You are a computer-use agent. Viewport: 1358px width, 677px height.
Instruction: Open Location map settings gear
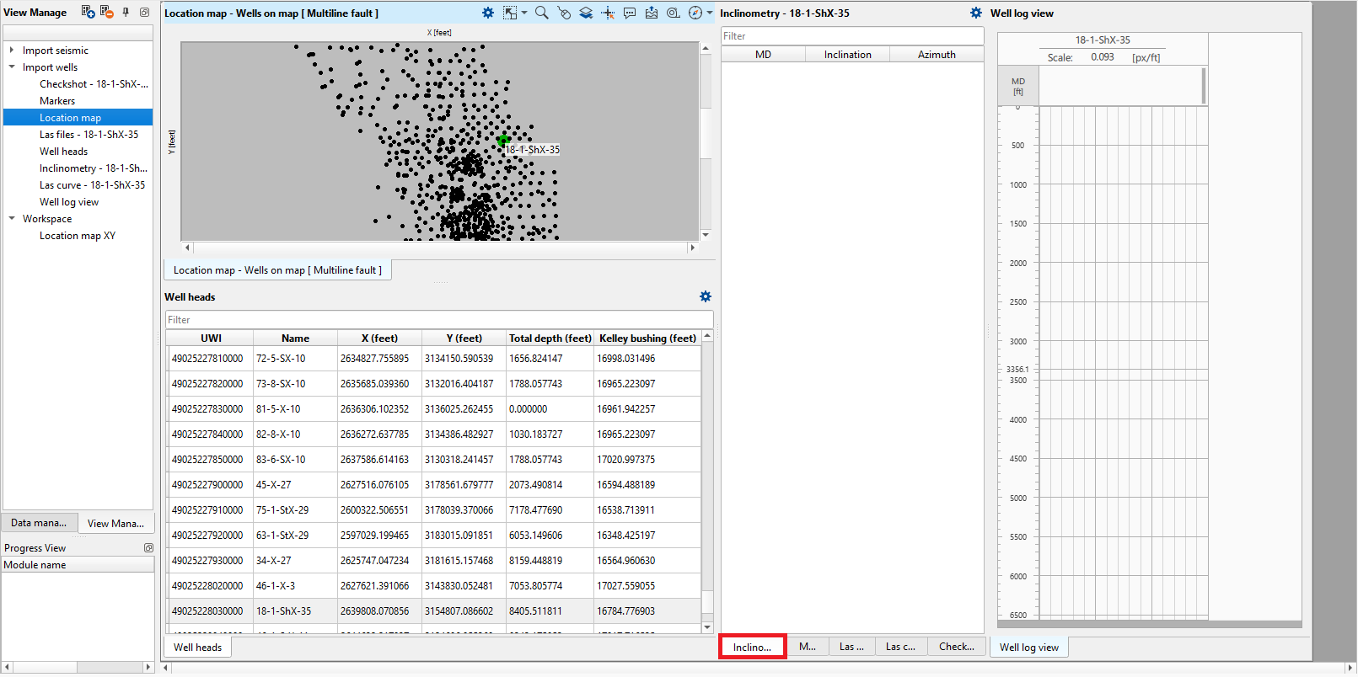(x=488, y=13)
